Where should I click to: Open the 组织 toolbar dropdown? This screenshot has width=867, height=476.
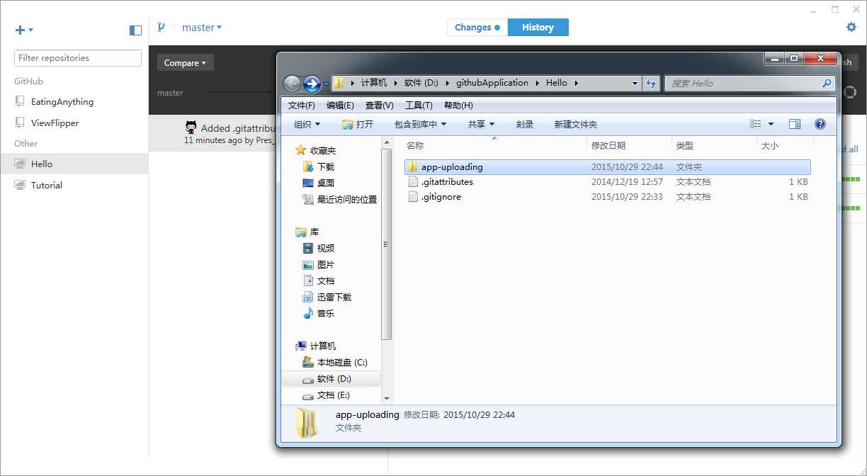pyautogui.click(x=307, y=124)
